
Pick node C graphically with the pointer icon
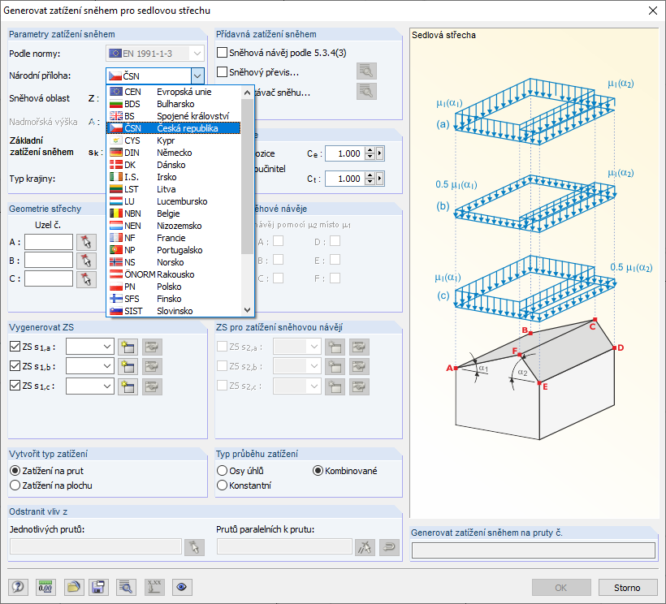click(x=86, y=279)
